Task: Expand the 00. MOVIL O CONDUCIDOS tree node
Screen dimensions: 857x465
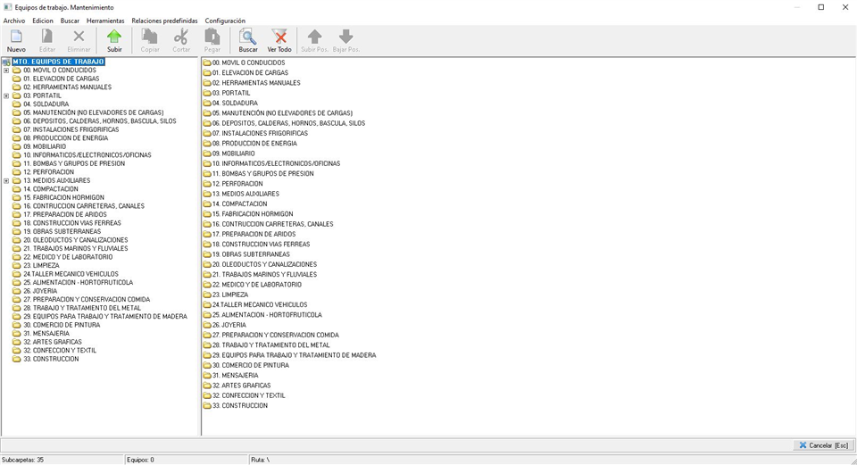Action: (x=6, y=71)
